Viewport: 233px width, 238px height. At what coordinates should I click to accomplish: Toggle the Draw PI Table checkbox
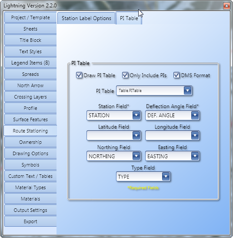[x=79, y=75]
